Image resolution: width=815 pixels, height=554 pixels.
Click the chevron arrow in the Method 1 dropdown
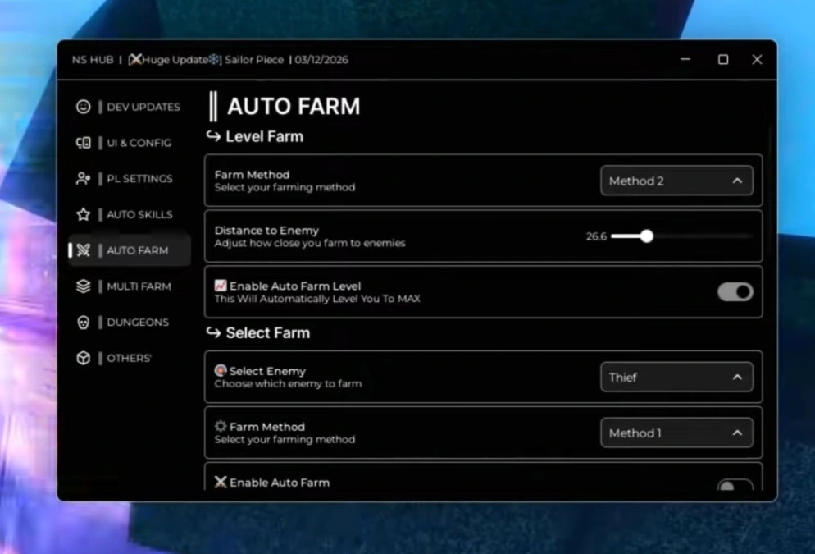(737, 433)
